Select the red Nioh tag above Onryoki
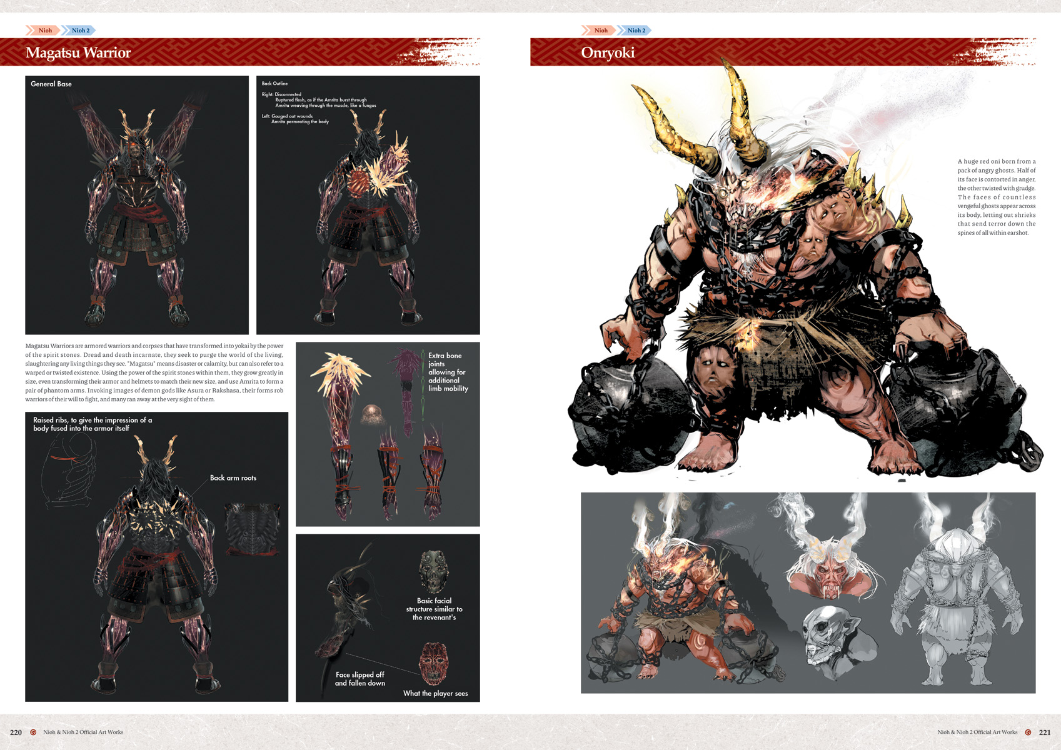 (x=600, y=30)
